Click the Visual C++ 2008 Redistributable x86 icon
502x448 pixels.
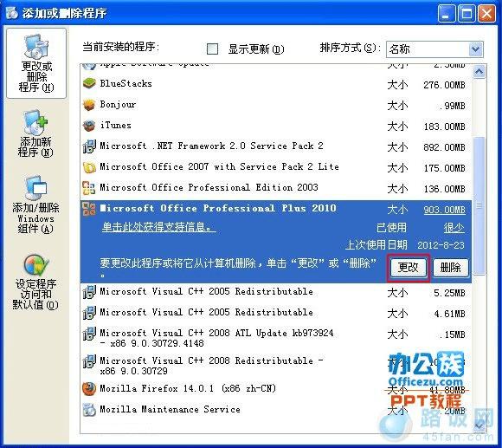pyautogui.click(x=89, y=361)
